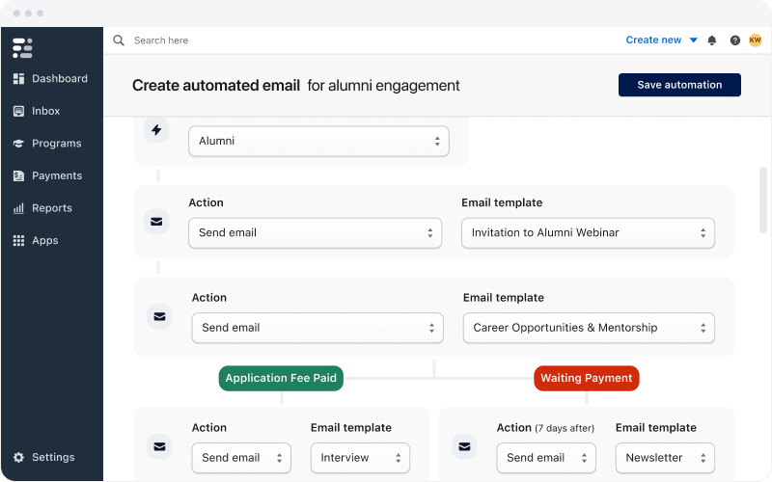
Task: Click the Reports bar chart icon
Action: [18, 208]
